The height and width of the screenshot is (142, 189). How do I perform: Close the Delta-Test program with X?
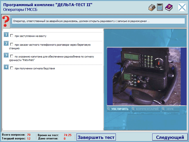(182, 7)
